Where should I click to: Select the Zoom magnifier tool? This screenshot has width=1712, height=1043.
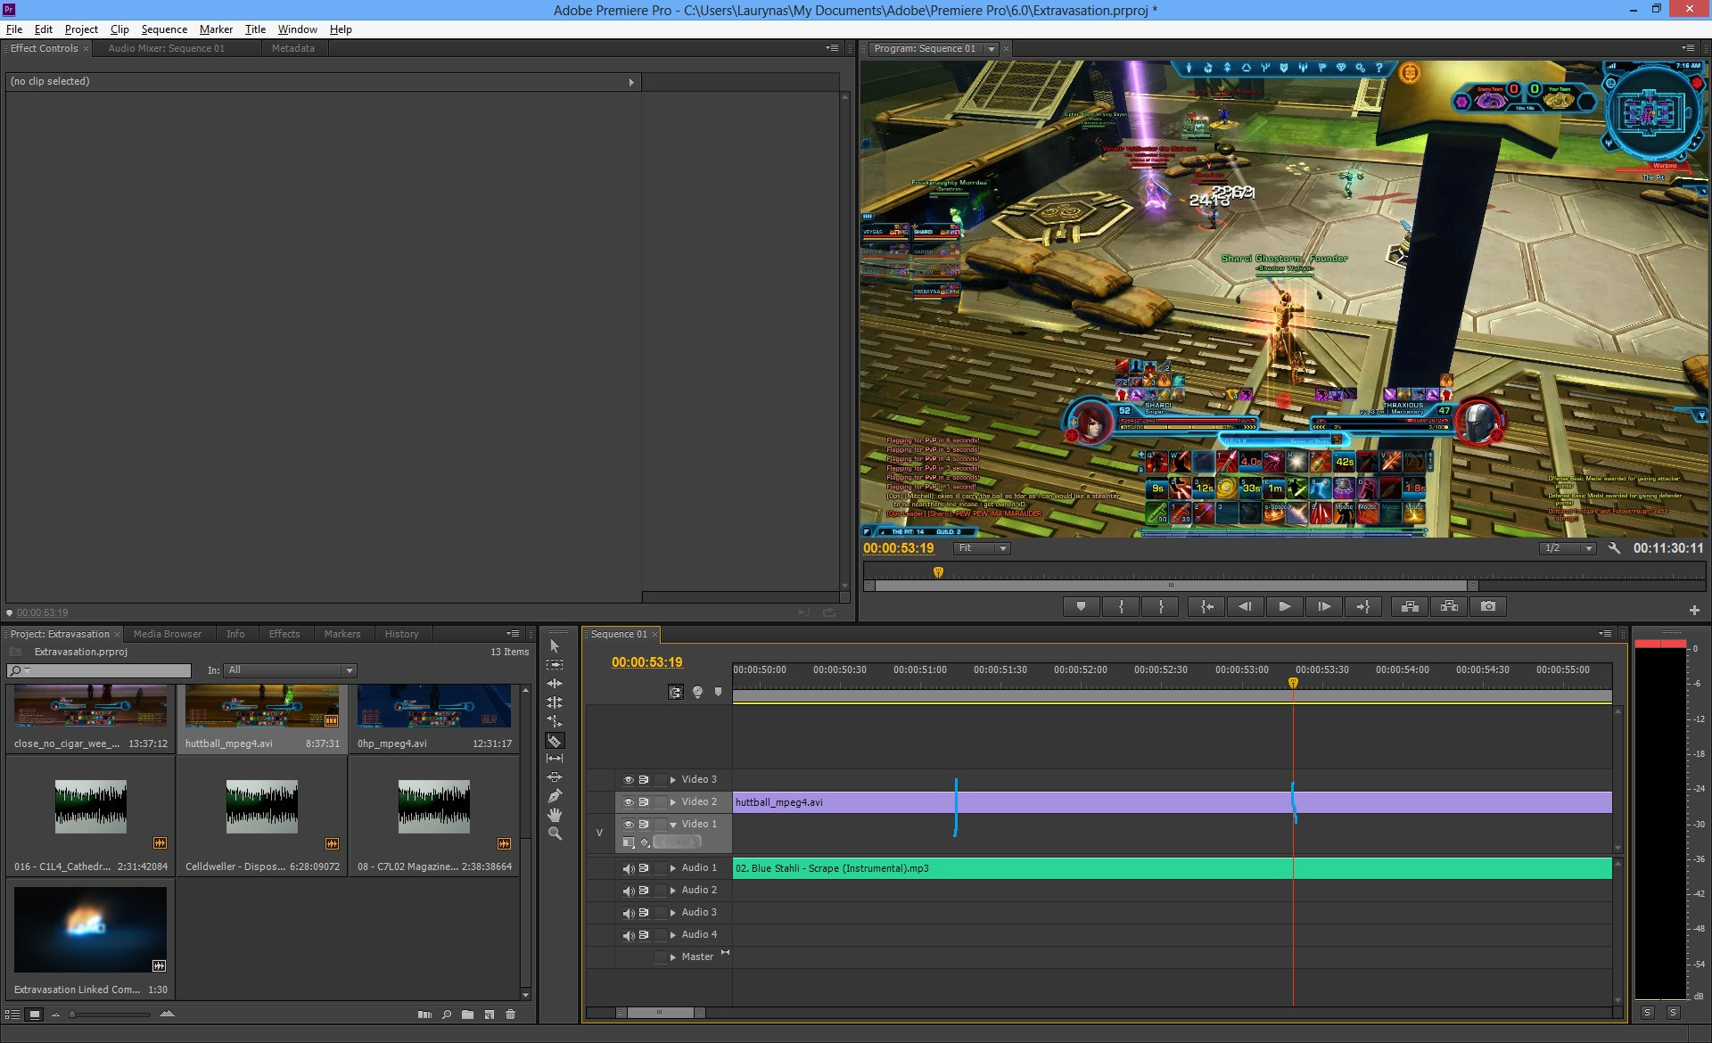coord(555,834)
